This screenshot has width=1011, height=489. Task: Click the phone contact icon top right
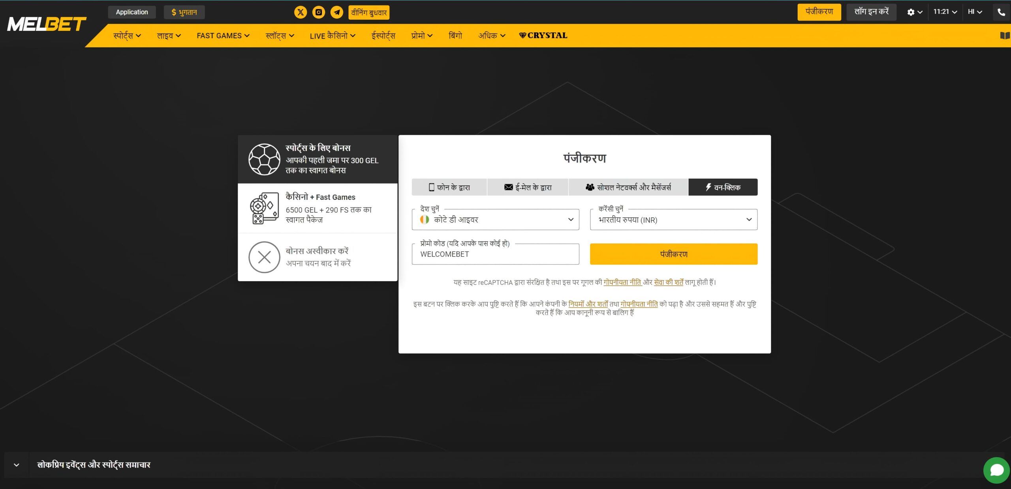(x=1000, y=12)
